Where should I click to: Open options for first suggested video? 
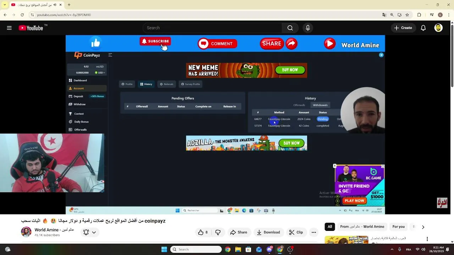[427, 239]
